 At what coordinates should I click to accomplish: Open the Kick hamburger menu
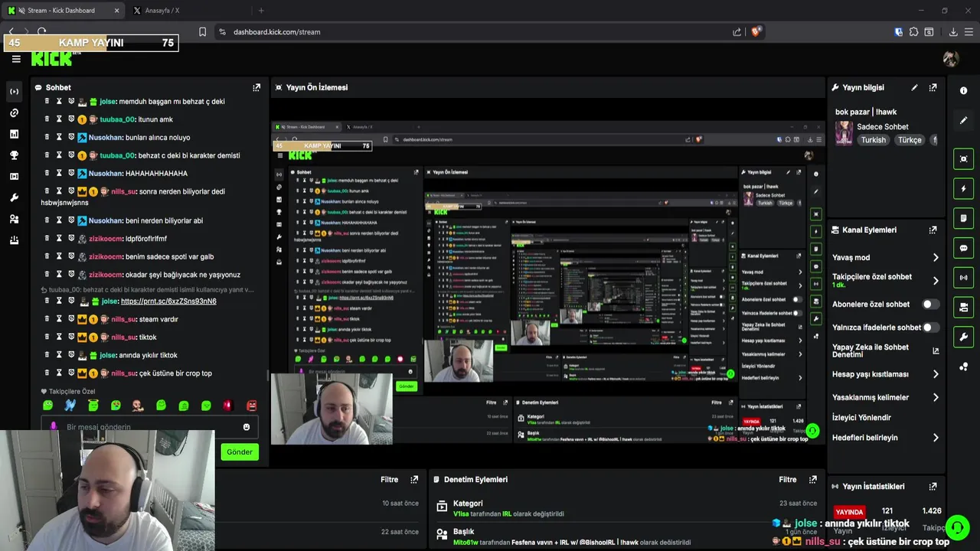[x=16, y=59]
